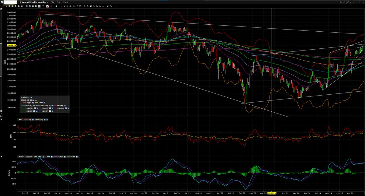Open EMA(610) edit icon in legend
Viewport: 365px width, 196px height.
click(68, 108)
